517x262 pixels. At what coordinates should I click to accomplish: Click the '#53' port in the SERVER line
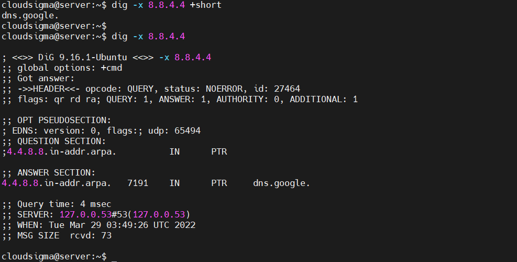point(119,214)
